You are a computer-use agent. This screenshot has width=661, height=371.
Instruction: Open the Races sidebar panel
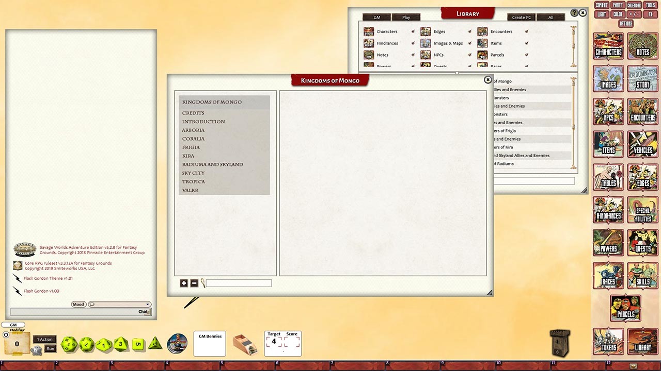[x=608, y=276]
